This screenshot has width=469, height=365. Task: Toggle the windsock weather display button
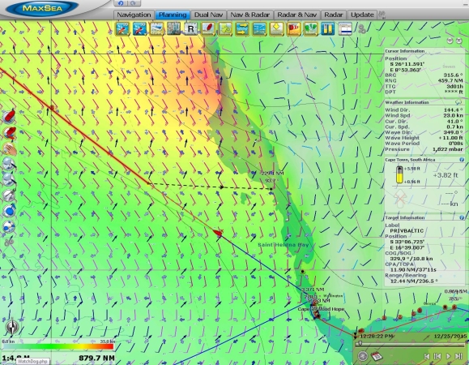294,29
